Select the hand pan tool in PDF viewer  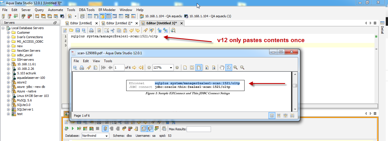(x=222, y=68)
